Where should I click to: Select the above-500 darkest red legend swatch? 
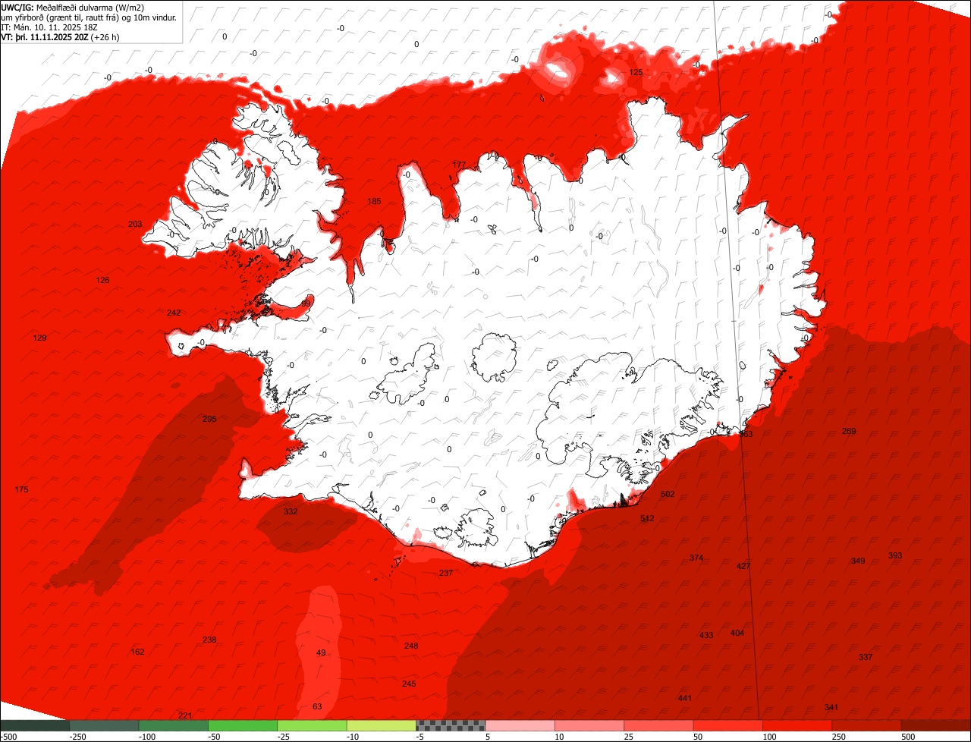(x=936, y=725)
